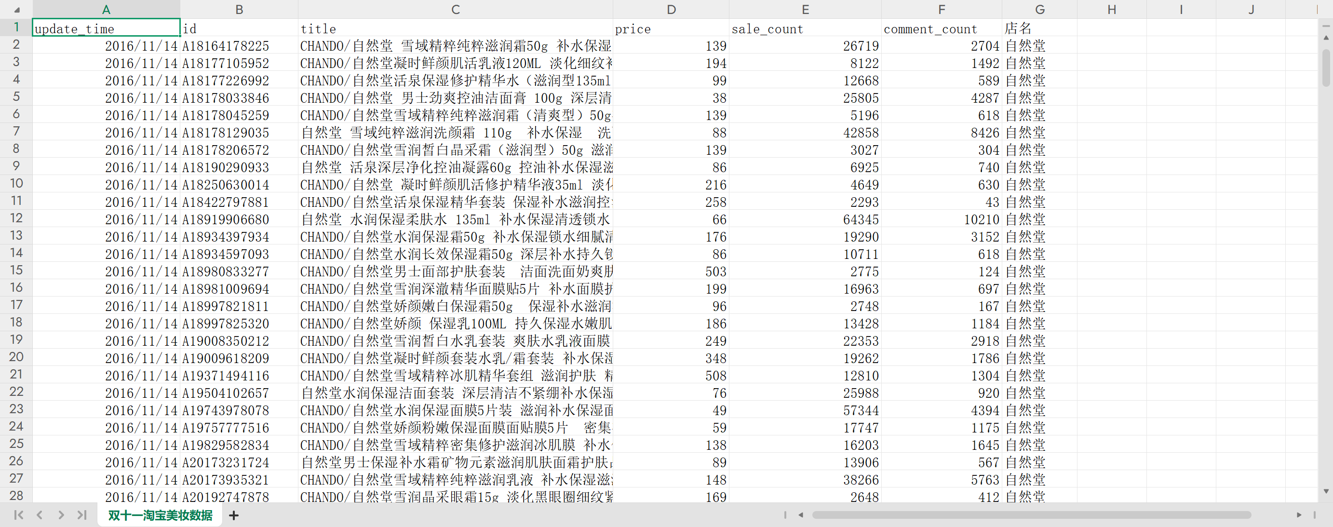Viewport: 1333px width, 527px height.
Task: Select price cell 38
Action: (671, 97)
